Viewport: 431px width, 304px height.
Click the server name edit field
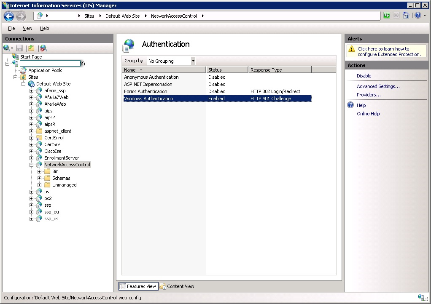[50, 64]
